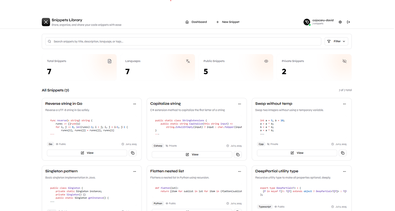View the 'Swap without temp' snippet

coord(297,153)
